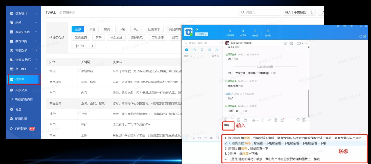Select the 品退售后 group filter

tap(137, 38)
